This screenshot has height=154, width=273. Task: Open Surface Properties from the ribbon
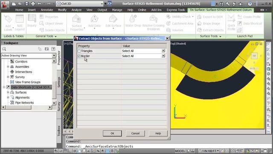pyautogui.click(x=77, y=23)
